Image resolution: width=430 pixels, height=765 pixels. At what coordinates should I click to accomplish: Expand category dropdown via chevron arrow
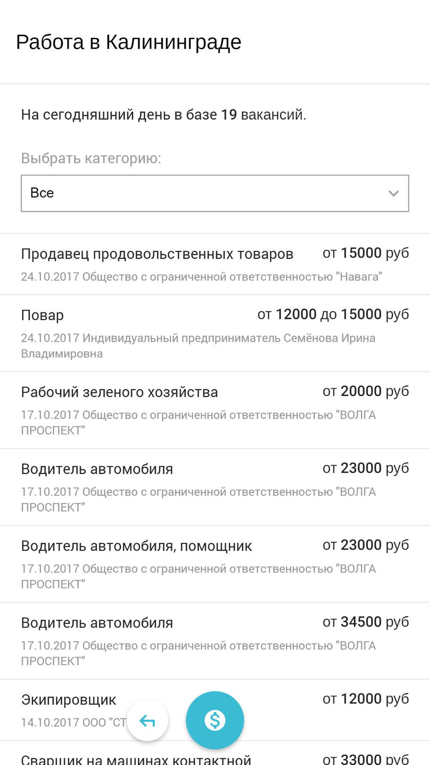pyautogui.click(x=393, y=194)
